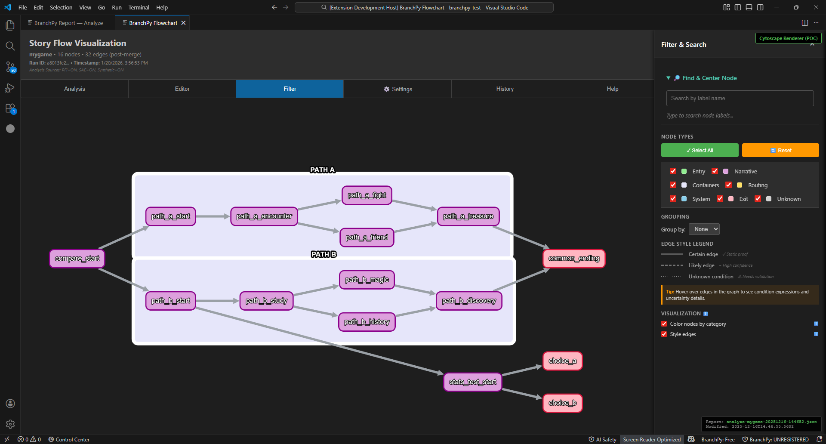Open the Run and Debug view
Viewport: 826px width, 444px height.
10,88
